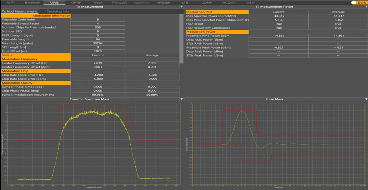Click the PSDU Length byte label
The width and height of the screenshot is (368, 190).
[17, 35]
